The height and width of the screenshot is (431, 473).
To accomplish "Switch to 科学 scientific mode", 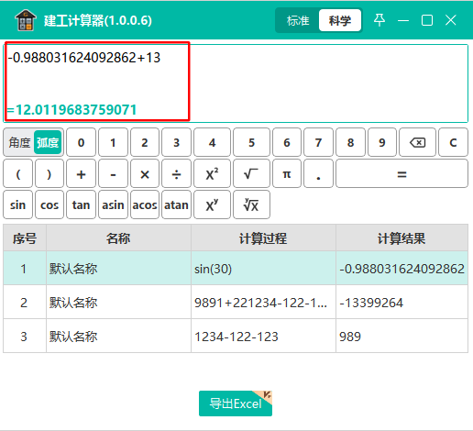I will [x=340, y=20].
